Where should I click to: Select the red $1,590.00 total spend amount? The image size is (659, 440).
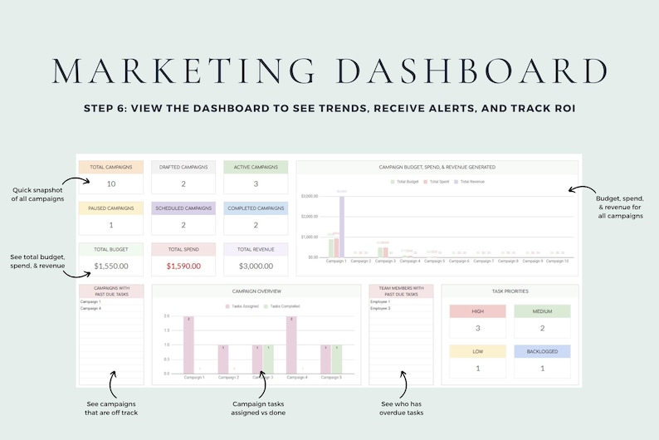[x=183, y=266]
